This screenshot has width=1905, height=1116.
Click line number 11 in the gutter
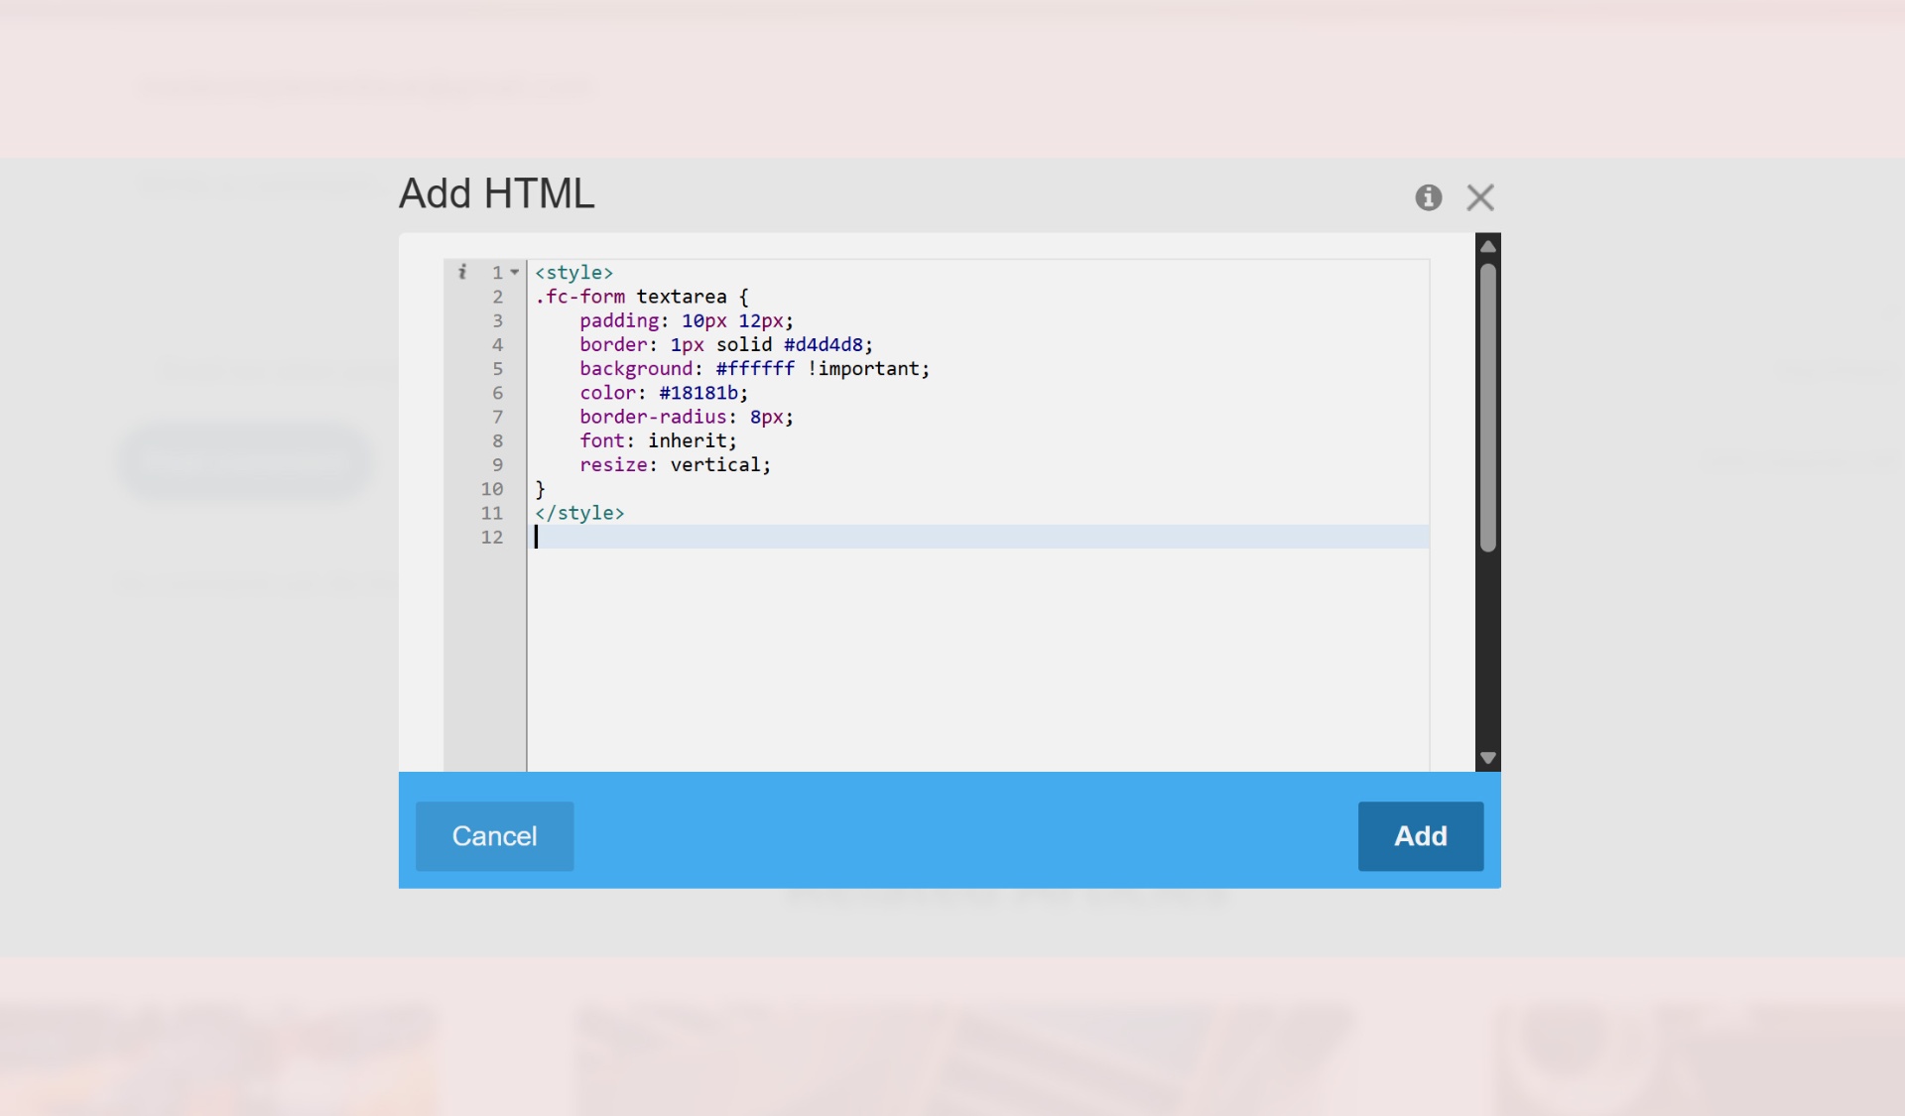pos(492,513)
